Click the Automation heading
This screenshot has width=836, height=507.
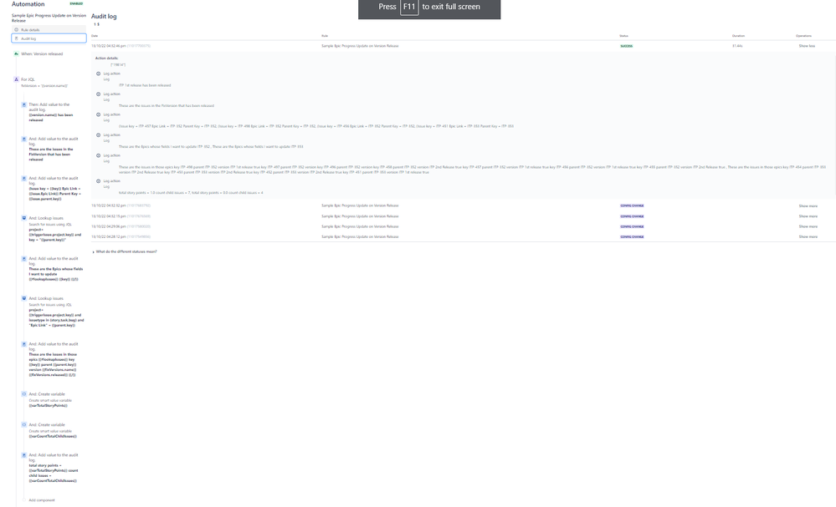tap(28, 4)
